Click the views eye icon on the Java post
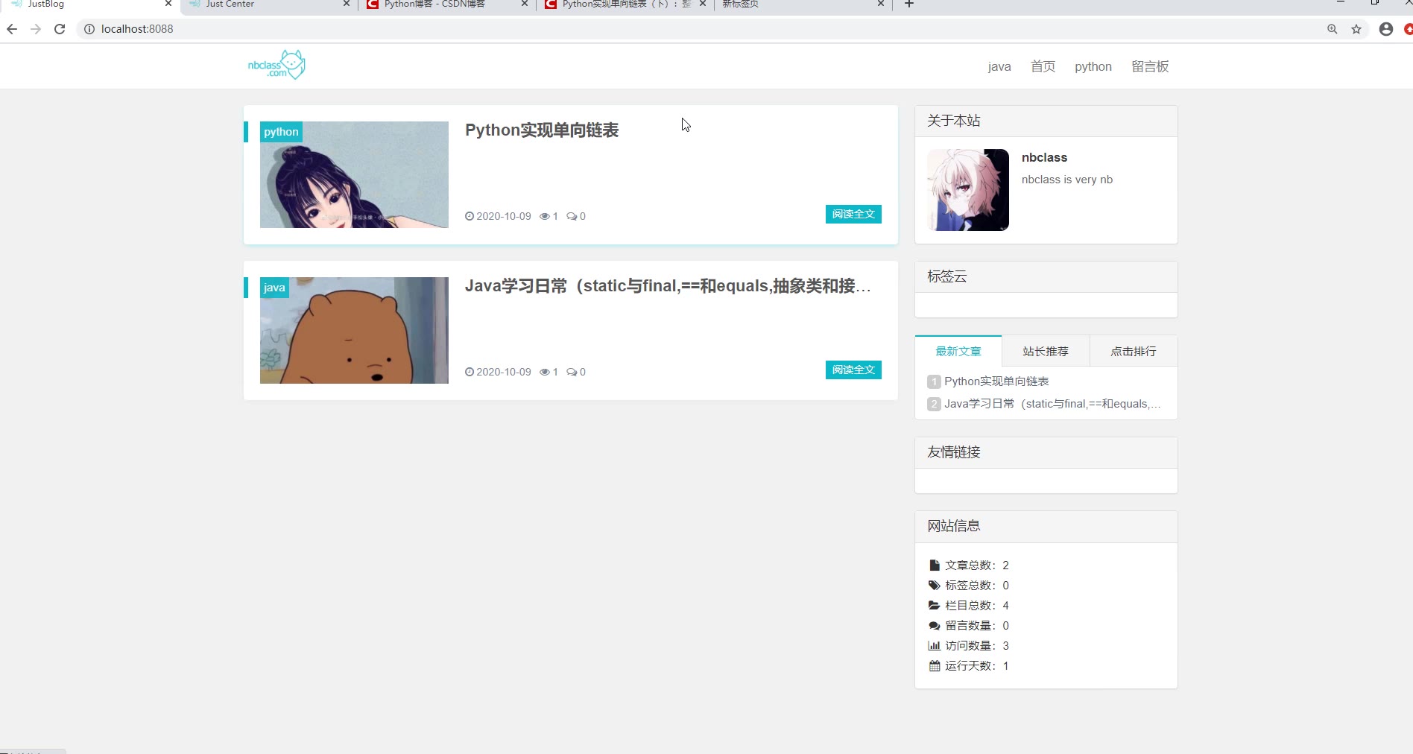The height and width of the screenshot is (754, 1413). coord(545,372)
